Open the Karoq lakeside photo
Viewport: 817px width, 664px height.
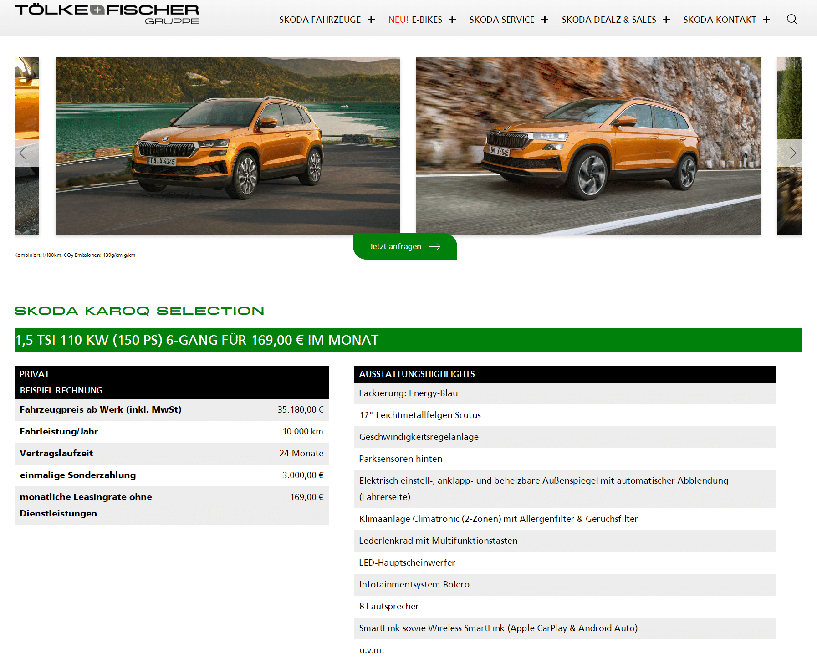(228, 146)
